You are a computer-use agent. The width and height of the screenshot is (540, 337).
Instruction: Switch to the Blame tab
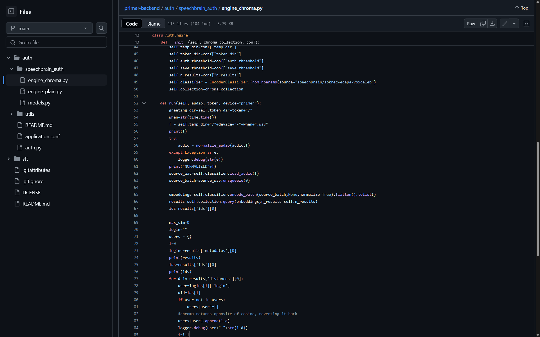click(153, 24)
